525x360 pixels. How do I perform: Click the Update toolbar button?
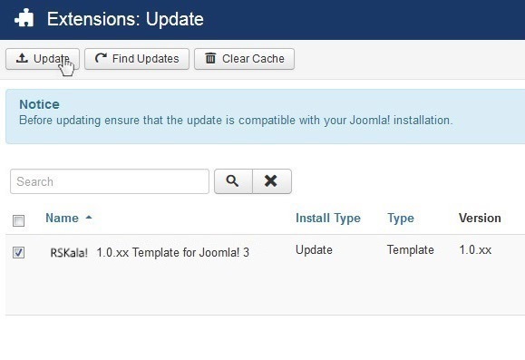point(43,59)
